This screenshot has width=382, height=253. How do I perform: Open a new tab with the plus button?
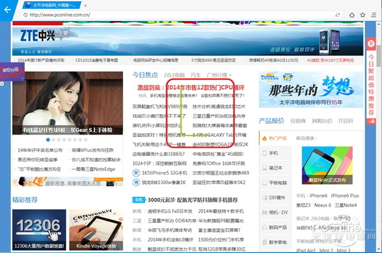(85, 6)
